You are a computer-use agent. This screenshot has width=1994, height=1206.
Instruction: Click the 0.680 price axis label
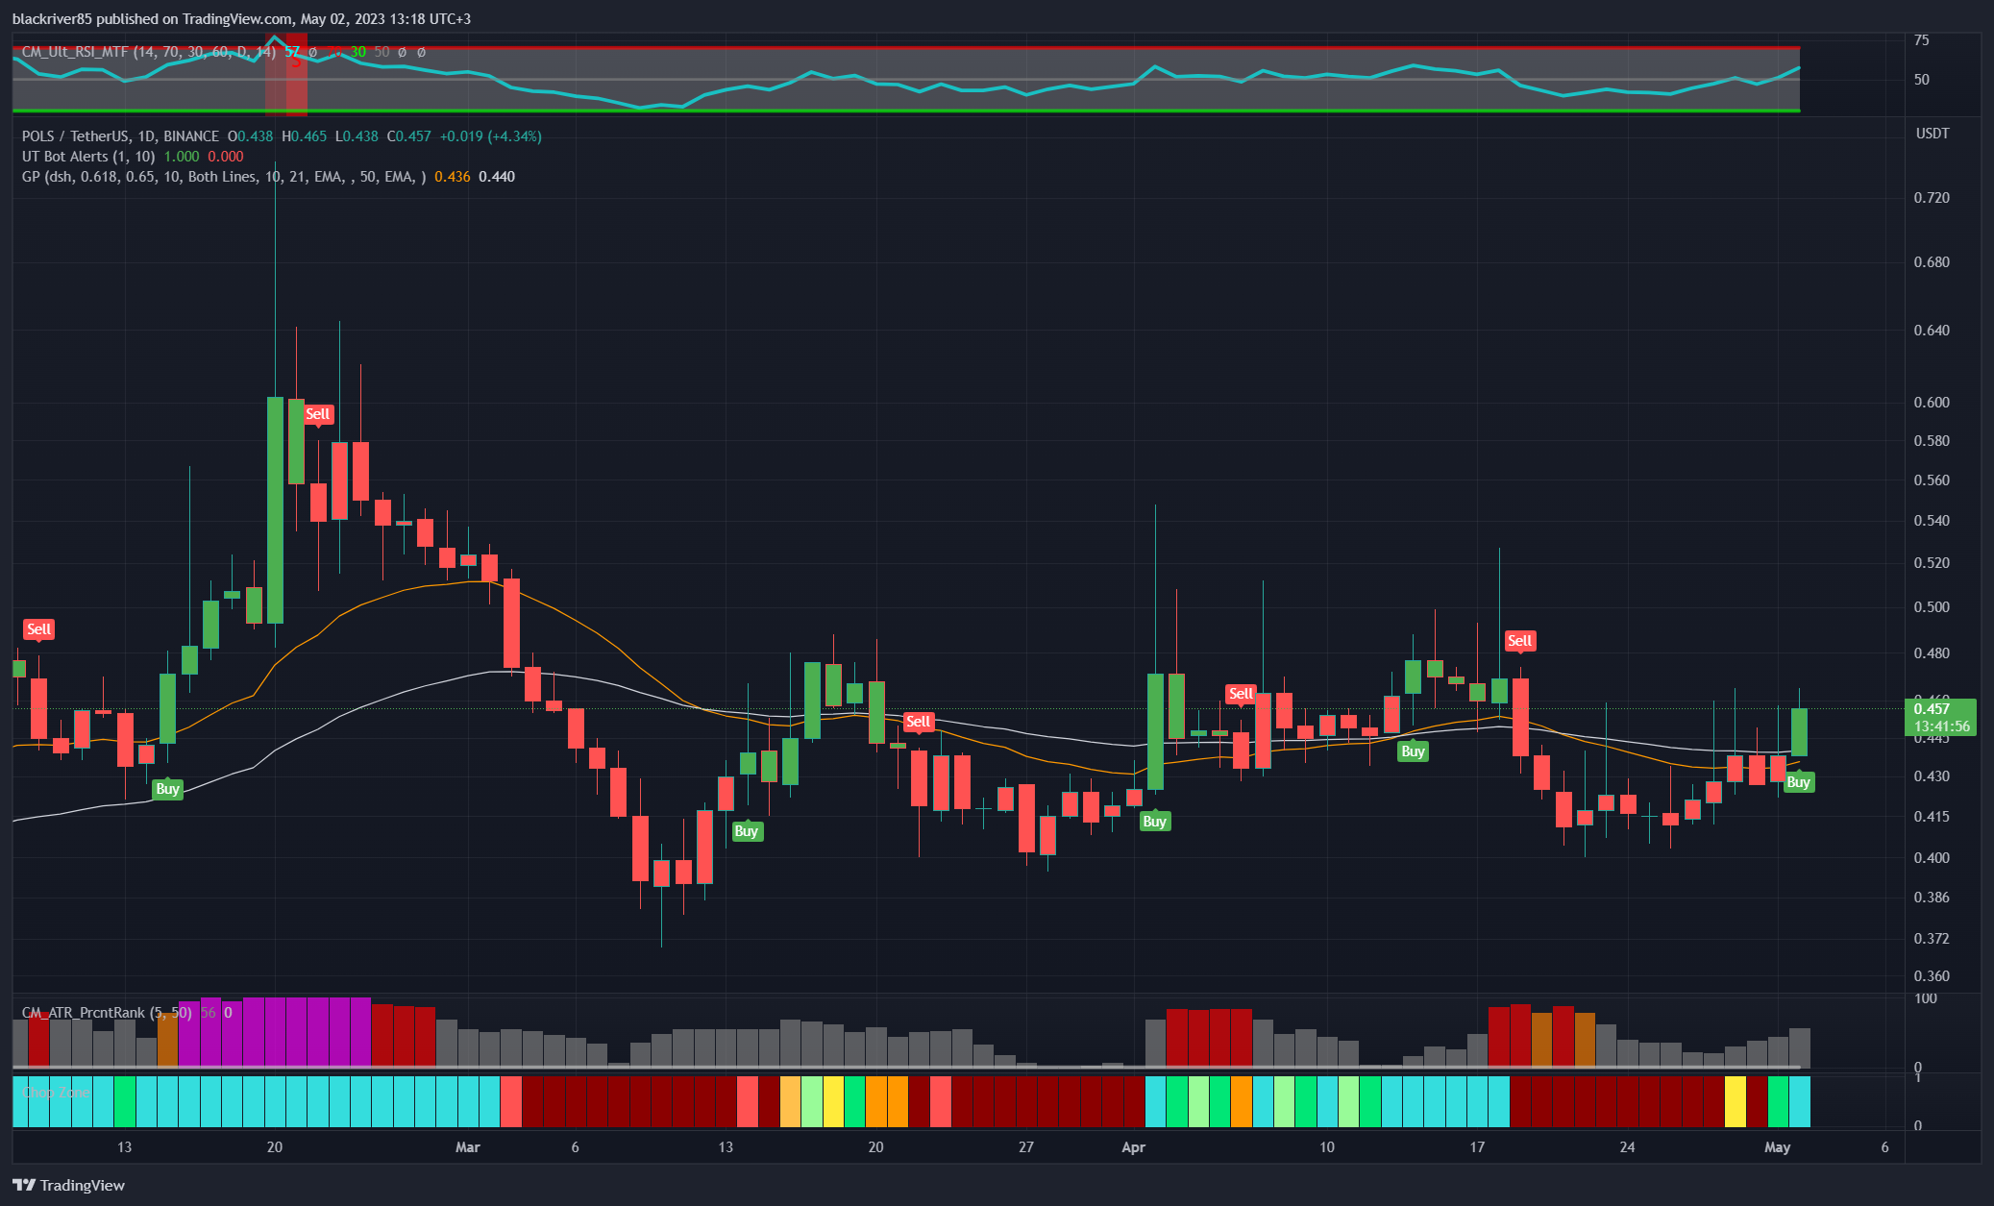pyautogui.click(x=1932, y=262)
